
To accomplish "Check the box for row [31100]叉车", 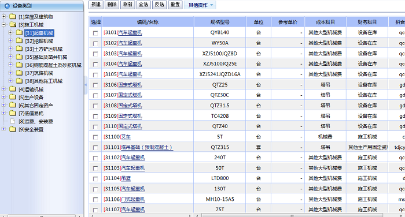I will point(95,137).
